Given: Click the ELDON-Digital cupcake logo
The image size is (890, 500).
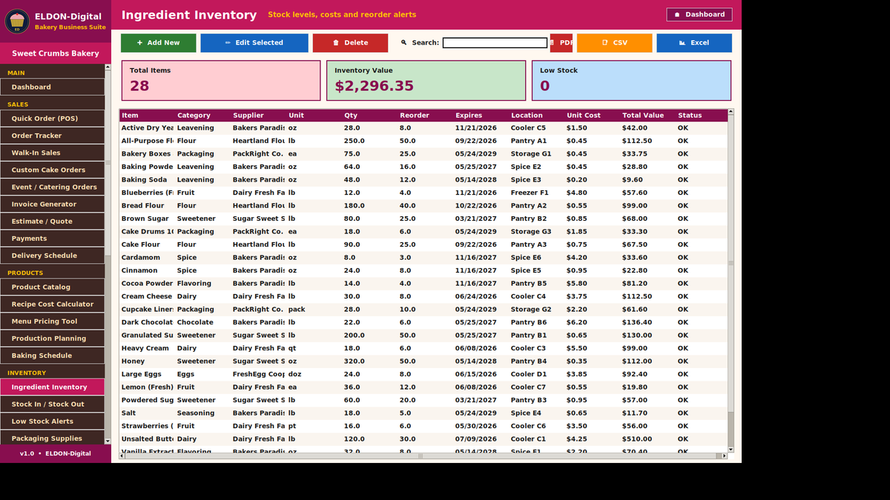Looking at the screenshot, I should click(17, 21).
